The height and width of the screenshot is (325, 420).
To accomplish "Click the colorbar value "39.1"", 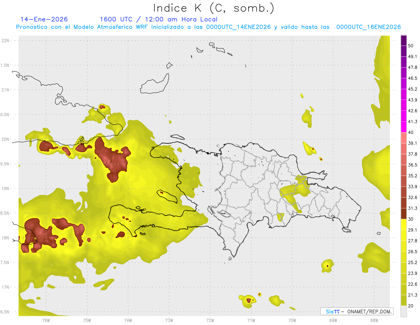I will [x=413, y=143].
